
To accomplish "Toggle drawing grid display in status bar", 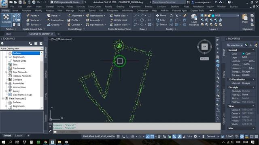I will [118, 137].
